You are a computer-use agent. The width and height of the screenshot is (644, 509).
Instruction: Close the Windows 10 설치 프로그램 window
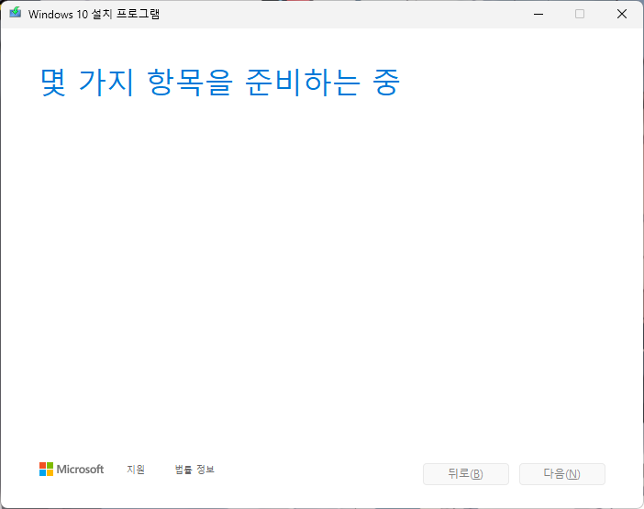[x=622, y=14]
